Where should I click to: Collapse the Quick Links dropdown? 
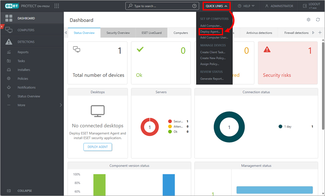[217, 6]
